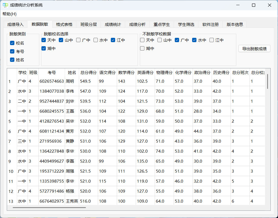Uncheck 湖中 in 脱敏校名选择 group
This screenshot has width=278, height=218.
[44, 48]
